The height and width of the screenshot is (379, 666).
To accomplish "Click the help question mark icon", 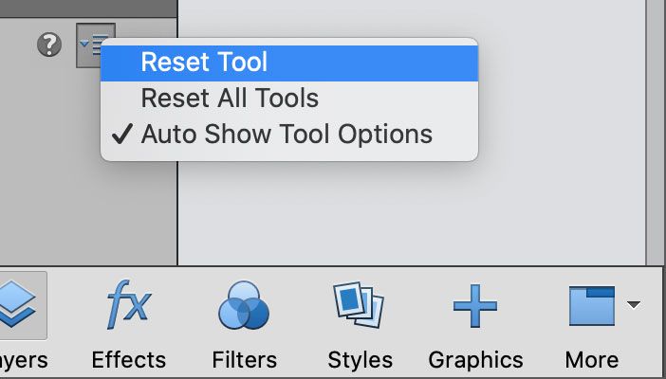I will pos(49,45).
